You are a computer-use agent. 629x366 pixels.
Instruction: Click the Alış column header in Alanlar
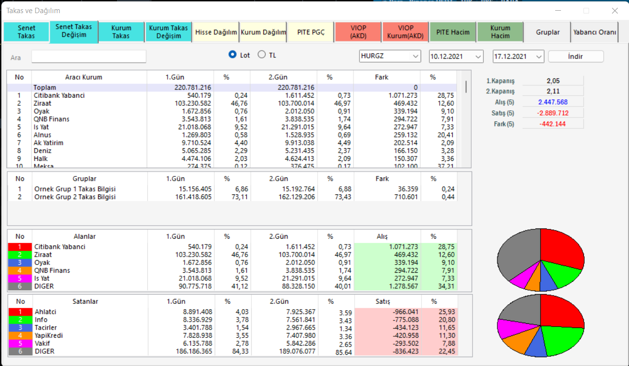pyautogui.click(x=382, y=236)
